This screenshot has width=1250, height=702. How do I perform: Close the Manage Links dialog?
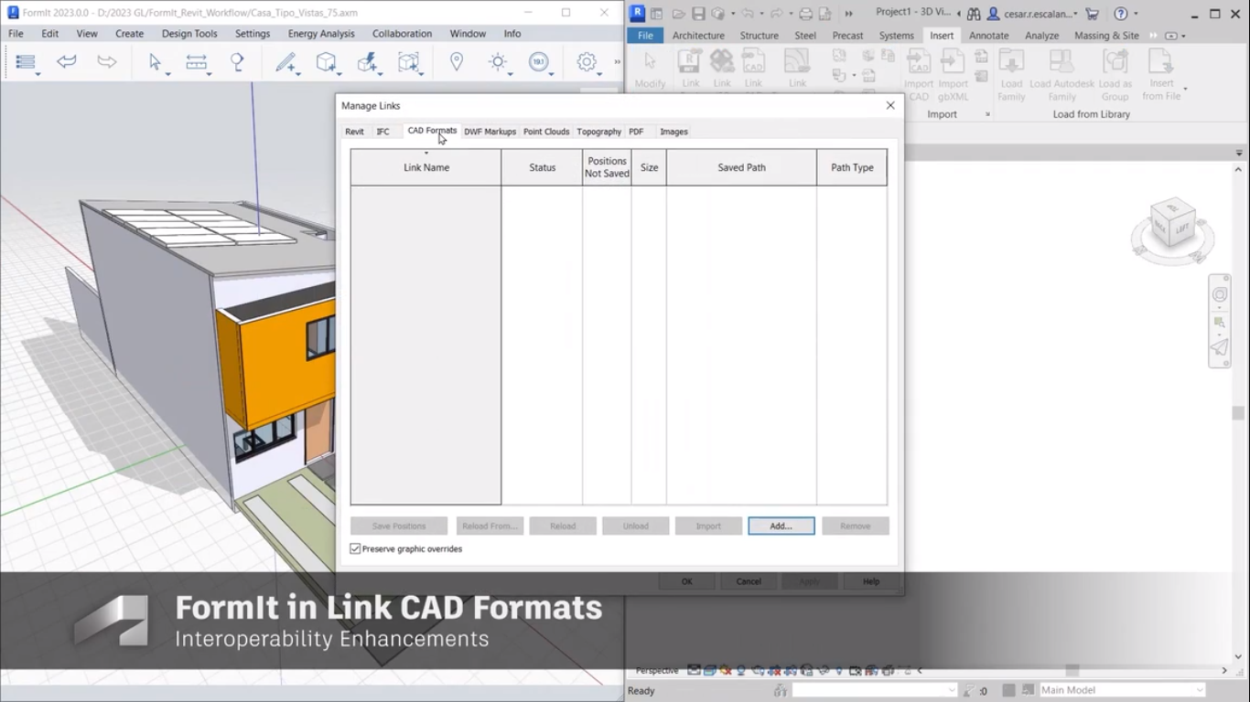tap(890, 105)
